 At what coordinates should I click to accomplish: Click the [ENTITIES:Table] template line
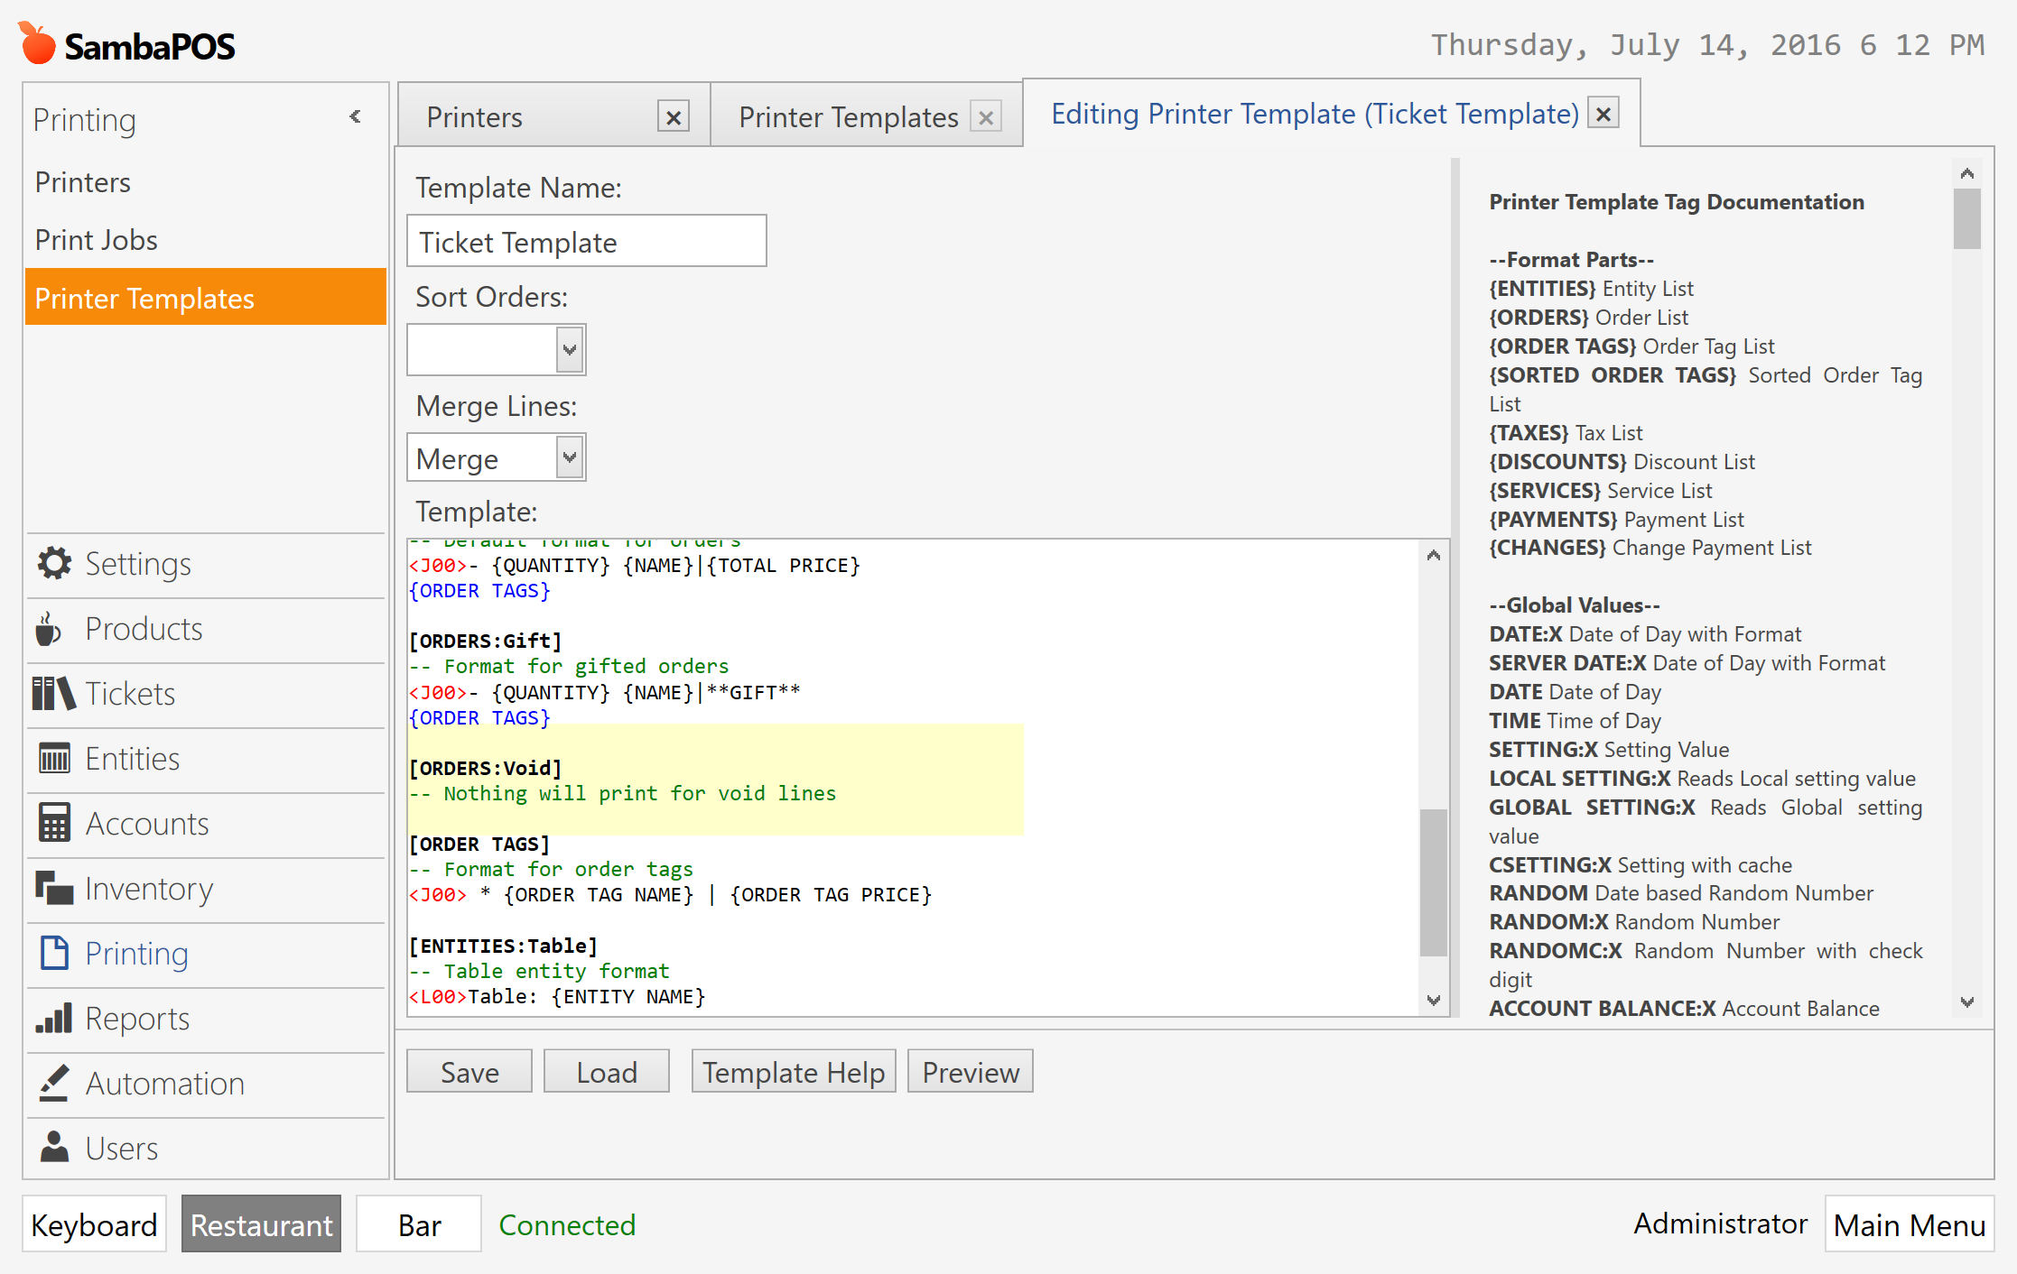(x=503, y=946)
